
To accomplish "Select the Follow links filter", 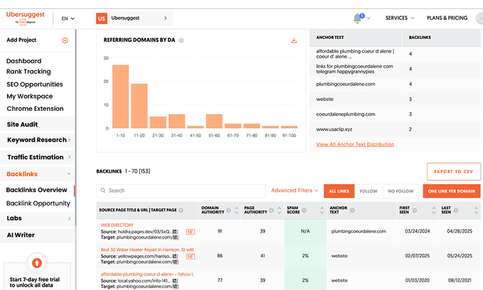I will pyautogui.click(x=369, y=191).
